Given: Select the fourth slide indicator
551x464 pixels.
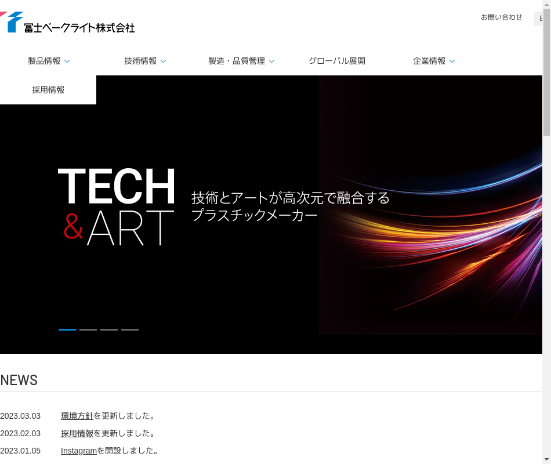Looking at the screenshot, I should click(130, 329).
